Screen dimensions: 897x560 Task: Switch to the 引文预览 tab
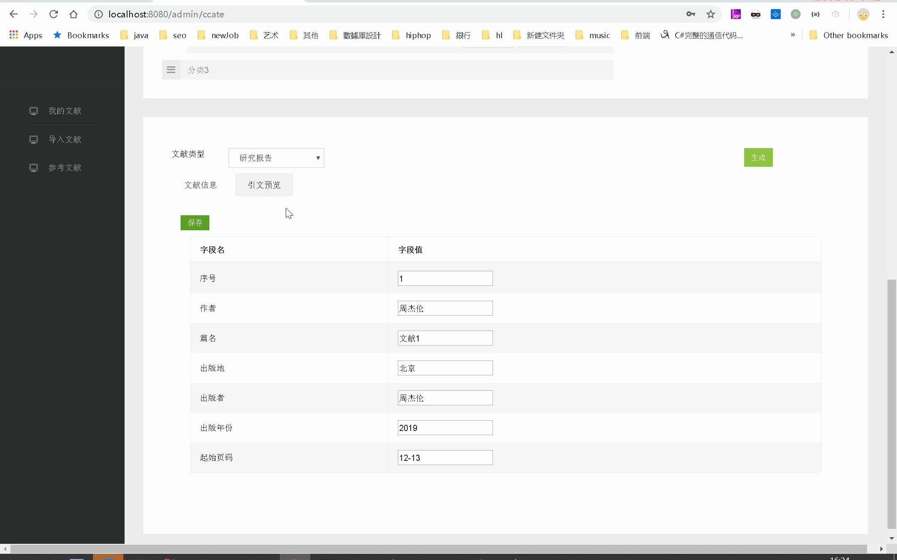click(263, 185)
